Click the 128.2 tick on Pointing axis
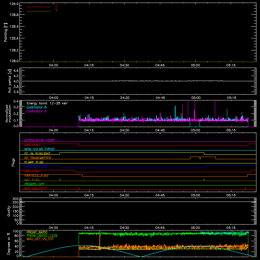This screenshot has height=260, width=260. pyautogui.click(x=14, y=50)
